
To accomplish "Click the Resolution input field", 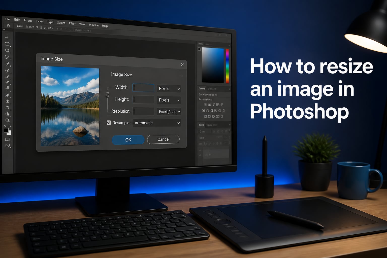I will [x=143, y=111].
